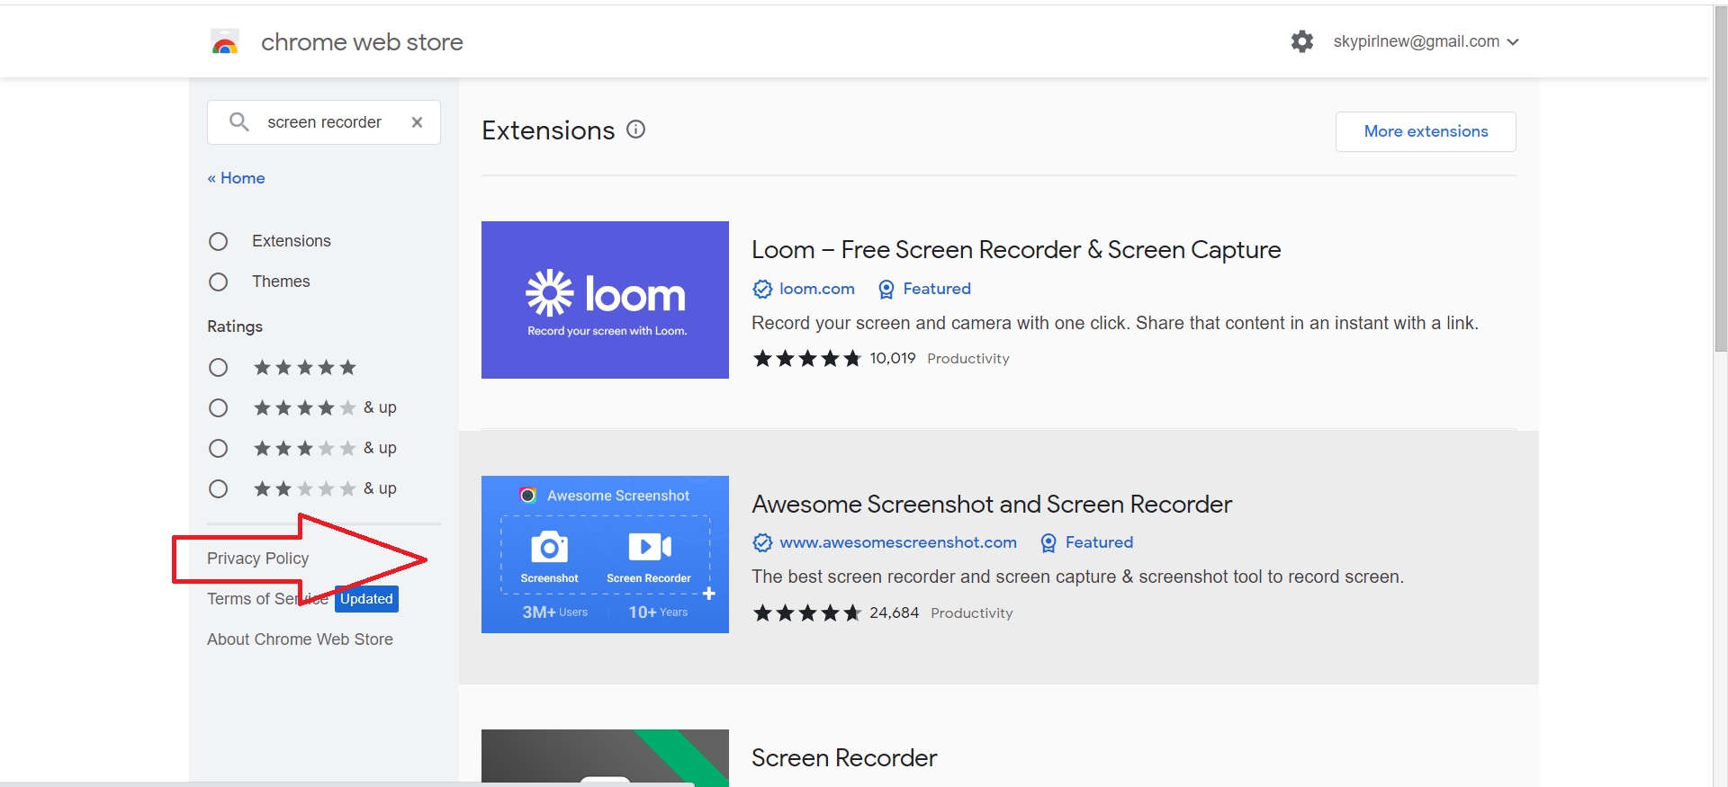This screenshot has width=1728, height=787.
Task: Click Awesome Screenshot verified publisher badge
Action: pyautogui.click(x=762, y=542)
